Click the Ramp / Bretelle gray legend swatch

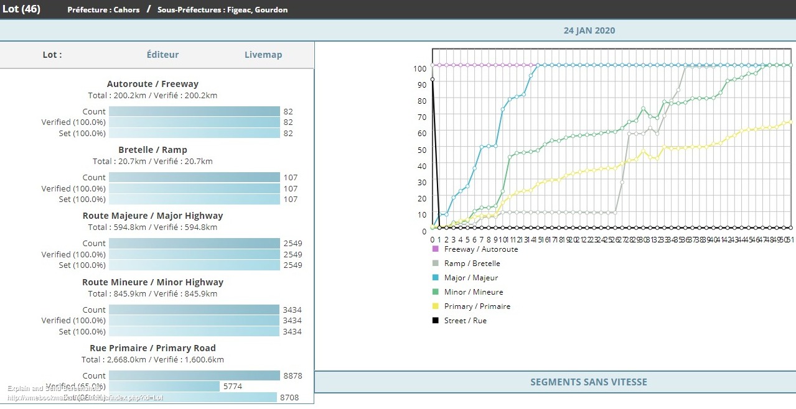click(x=436, y=264)
